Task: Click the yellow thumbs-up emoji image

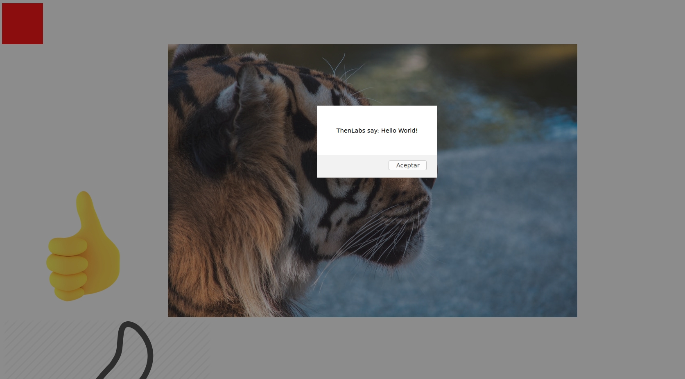Action: pos(83,246)
